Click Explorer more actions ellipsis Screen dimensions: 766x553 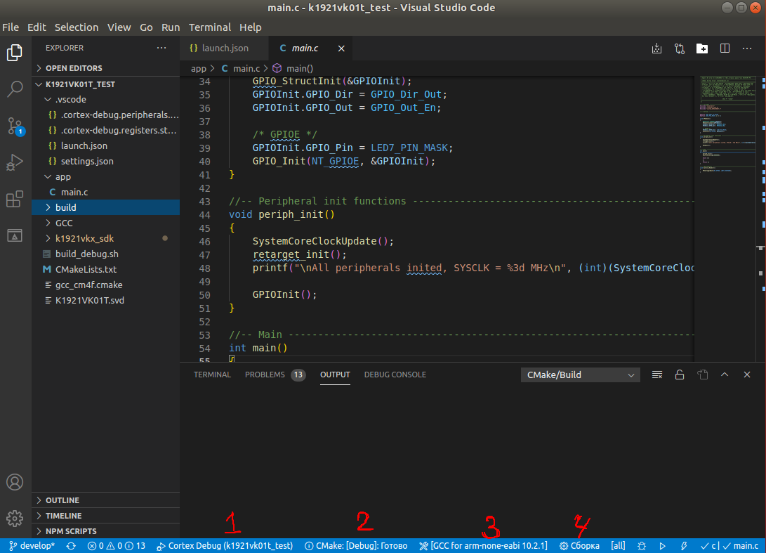point(161,48)
